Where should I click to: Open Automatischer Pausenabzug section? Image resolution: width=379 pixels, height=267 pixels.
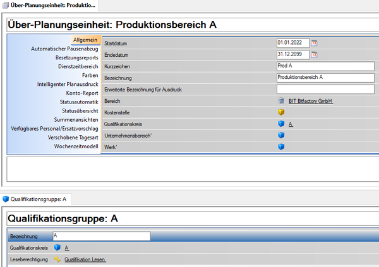coord(64,49)
